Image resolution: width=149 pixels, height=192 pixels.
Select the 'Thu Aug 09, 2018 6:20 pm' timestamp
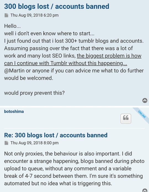tap(34, 15)
